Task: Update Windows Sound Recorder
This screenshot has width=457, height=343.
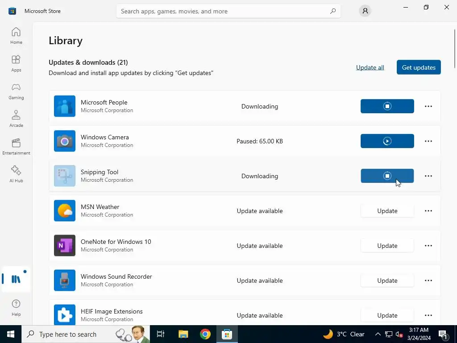Action: 387,280
